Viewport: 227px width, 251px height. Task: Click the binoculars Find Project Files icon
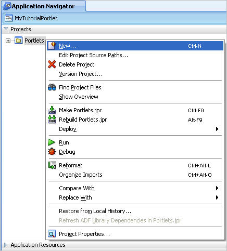click(x=52, y=87)
